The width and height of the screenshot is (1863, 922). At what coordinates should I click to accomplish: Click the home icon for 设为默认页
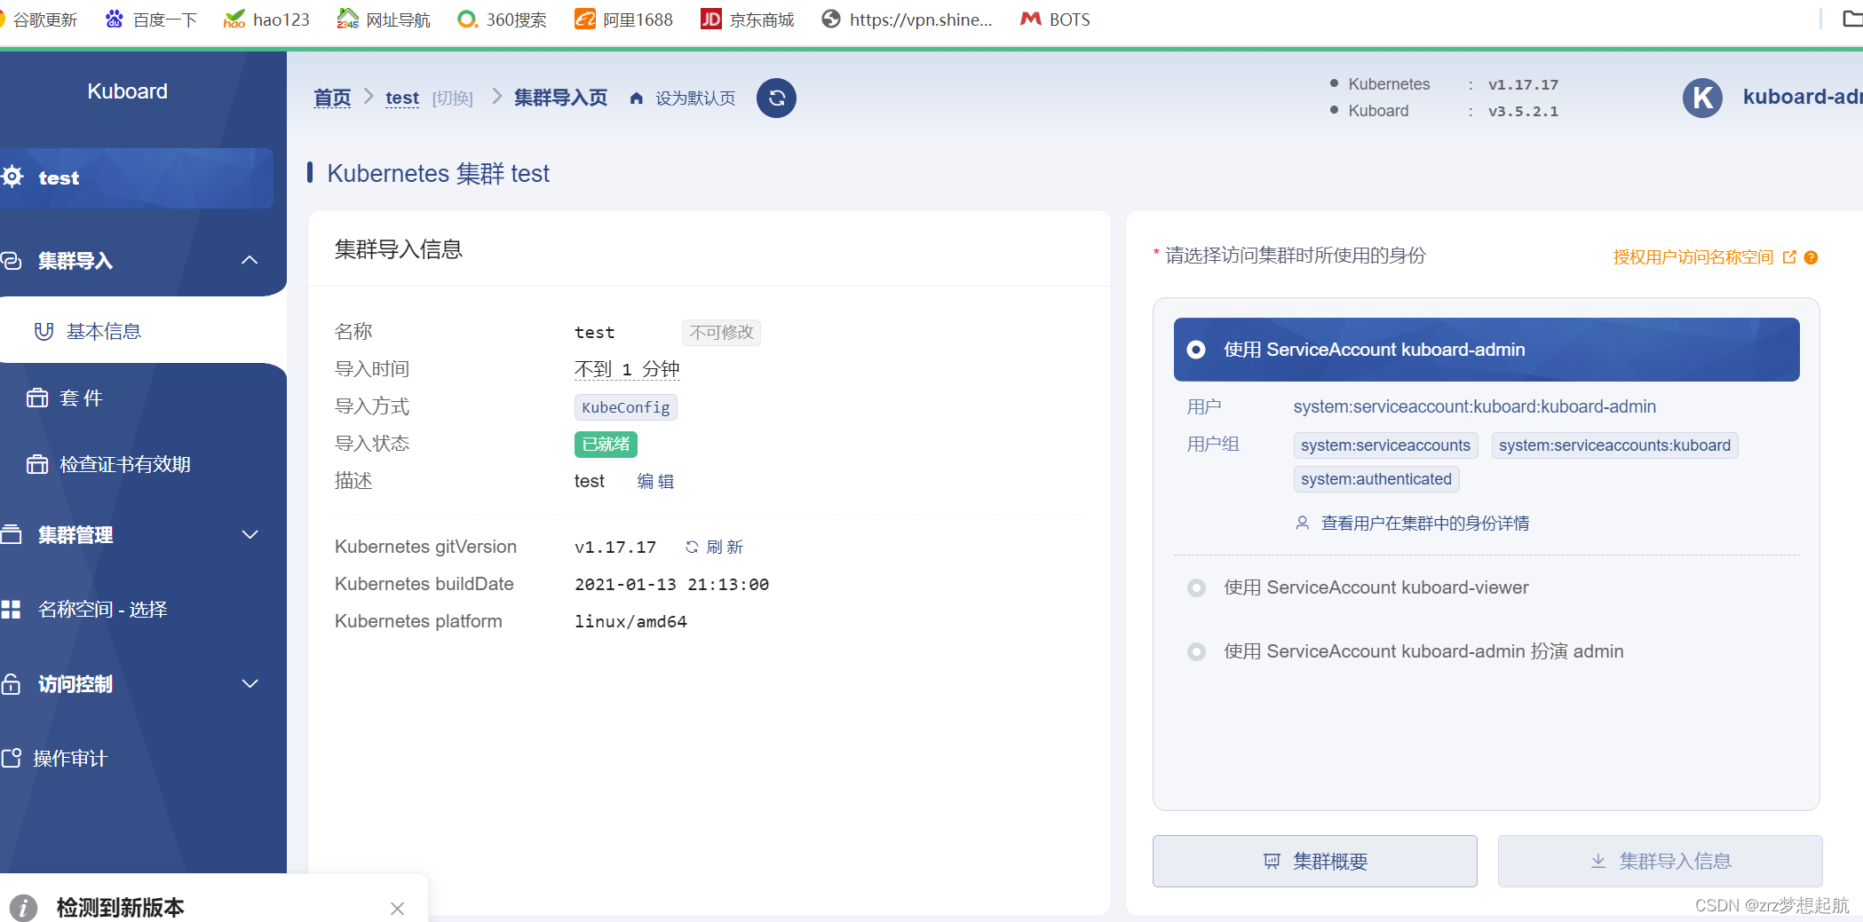click(x=636, y=98)
